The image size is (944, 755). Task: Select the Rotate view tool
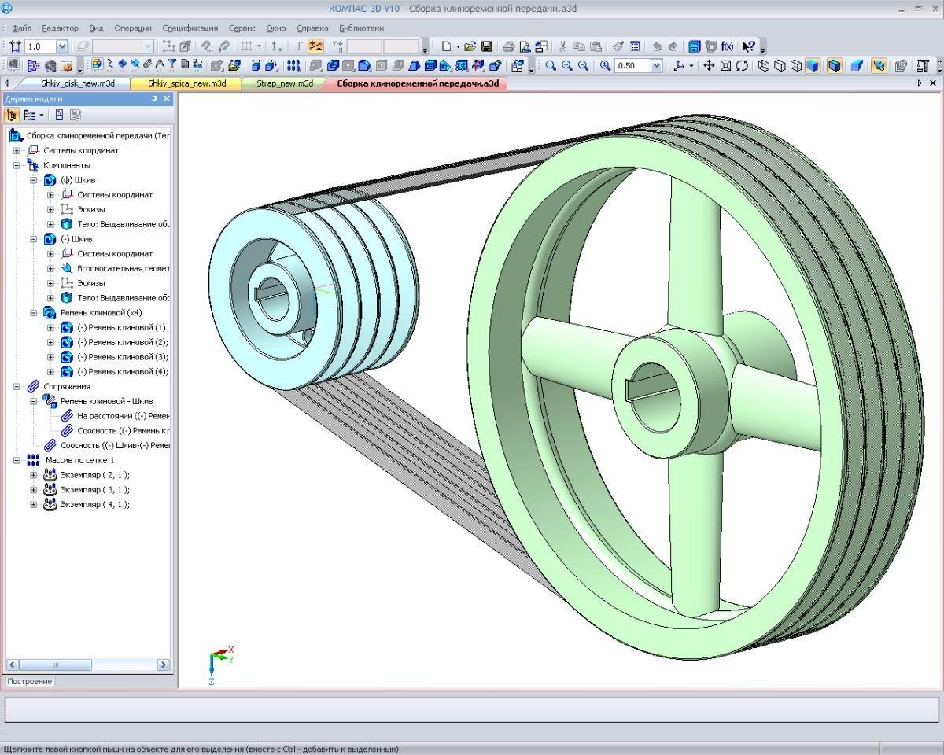[x=742, y=66]
